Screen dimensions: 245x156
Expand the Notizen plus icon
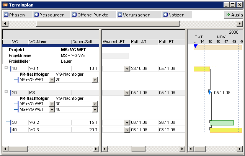[x=165, y=15]
